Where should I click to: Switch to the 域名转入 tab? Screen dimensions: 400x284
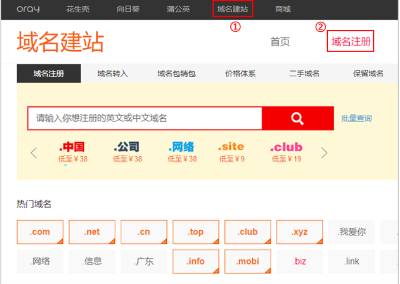(112, 73)
